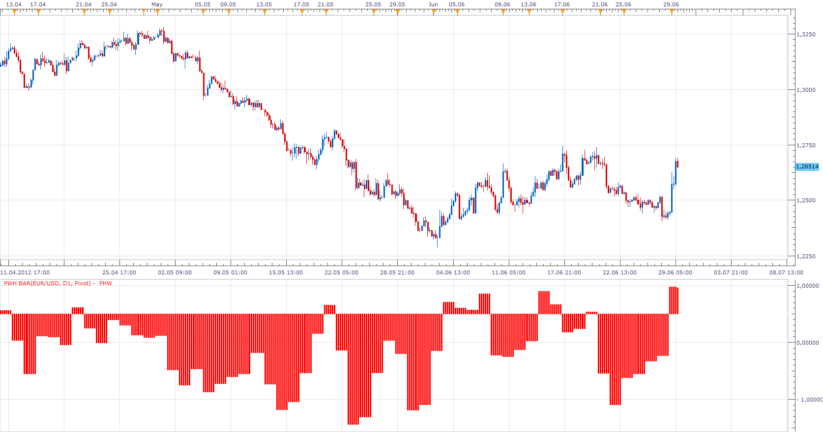Click the 17.06 21:00 time axis label
This screenshot has width=823, height=432.
point(564,272)
